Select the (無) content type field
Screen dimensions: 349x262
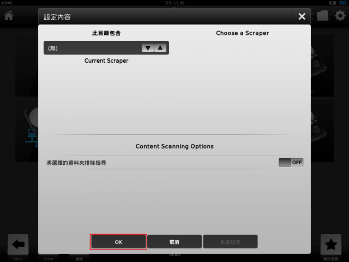click(106, 47)
